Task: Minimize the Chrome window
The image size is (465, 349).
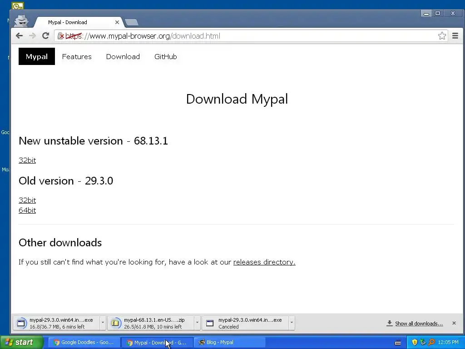Action: coord(426,13)
